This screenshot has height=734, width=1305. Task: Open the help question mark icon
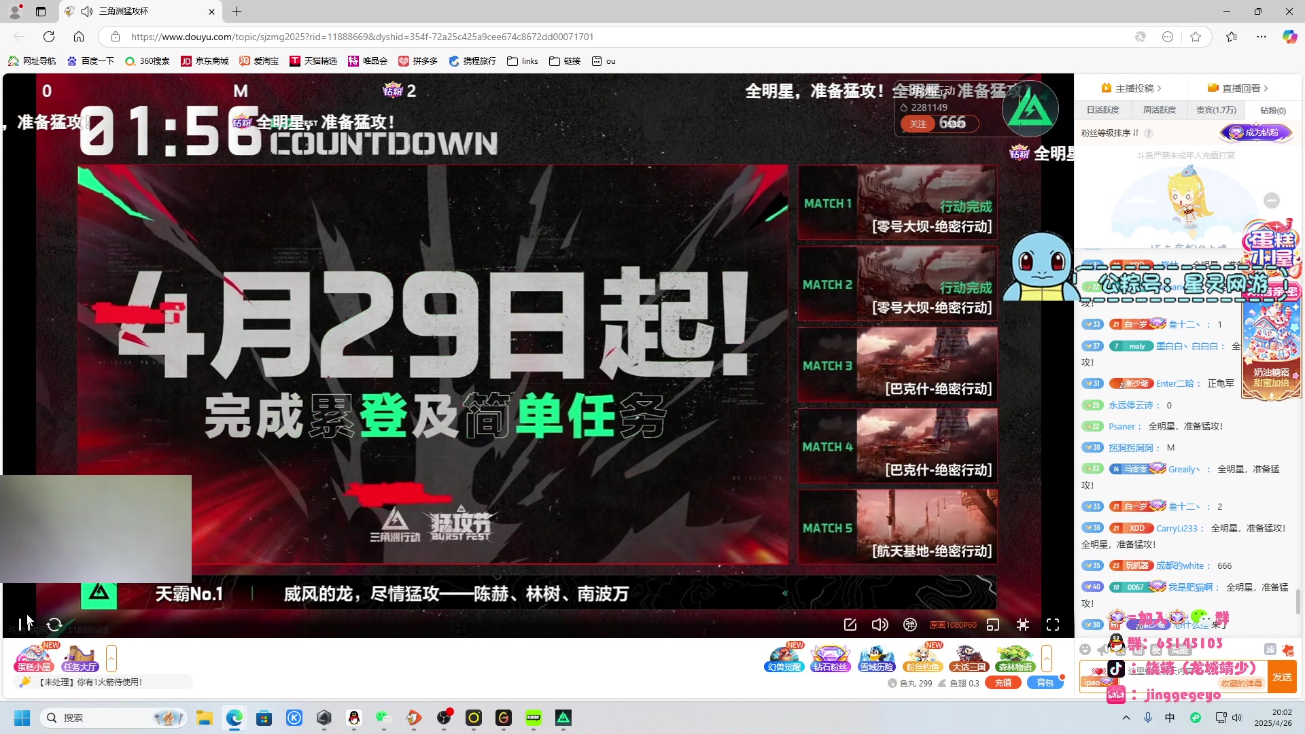pos(1149,133)
